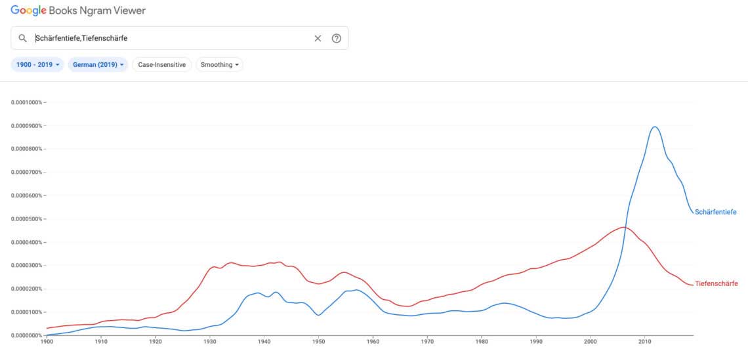Click the search magnifier icon

(x=22, y=39)
